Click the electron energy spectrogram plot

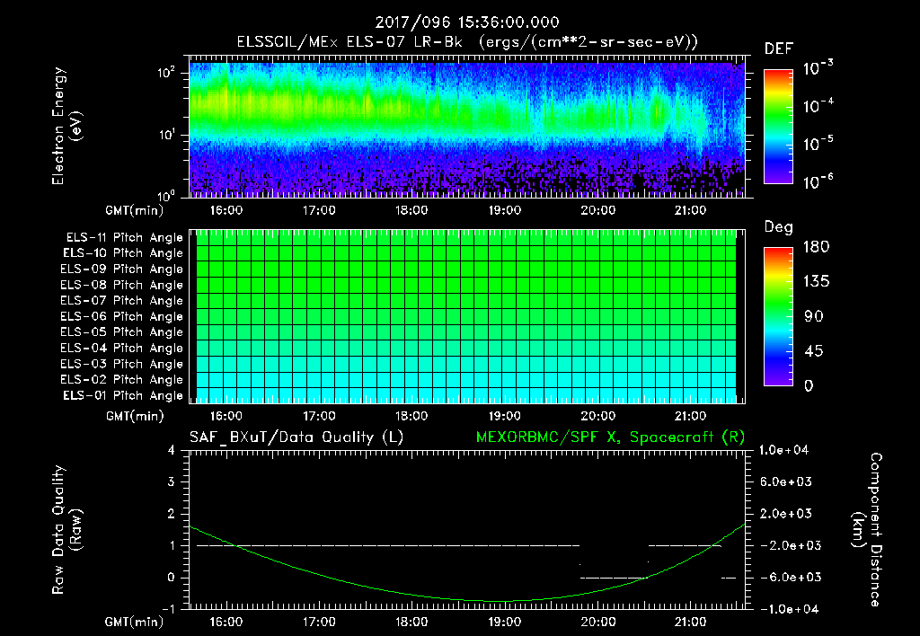467,127
